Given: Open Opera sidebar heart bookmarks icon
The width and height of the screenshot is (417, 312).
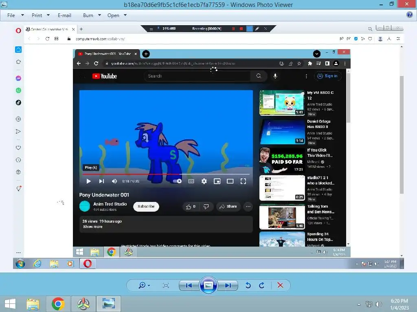Looking at the screenshot, I should (x=18, y=148).
